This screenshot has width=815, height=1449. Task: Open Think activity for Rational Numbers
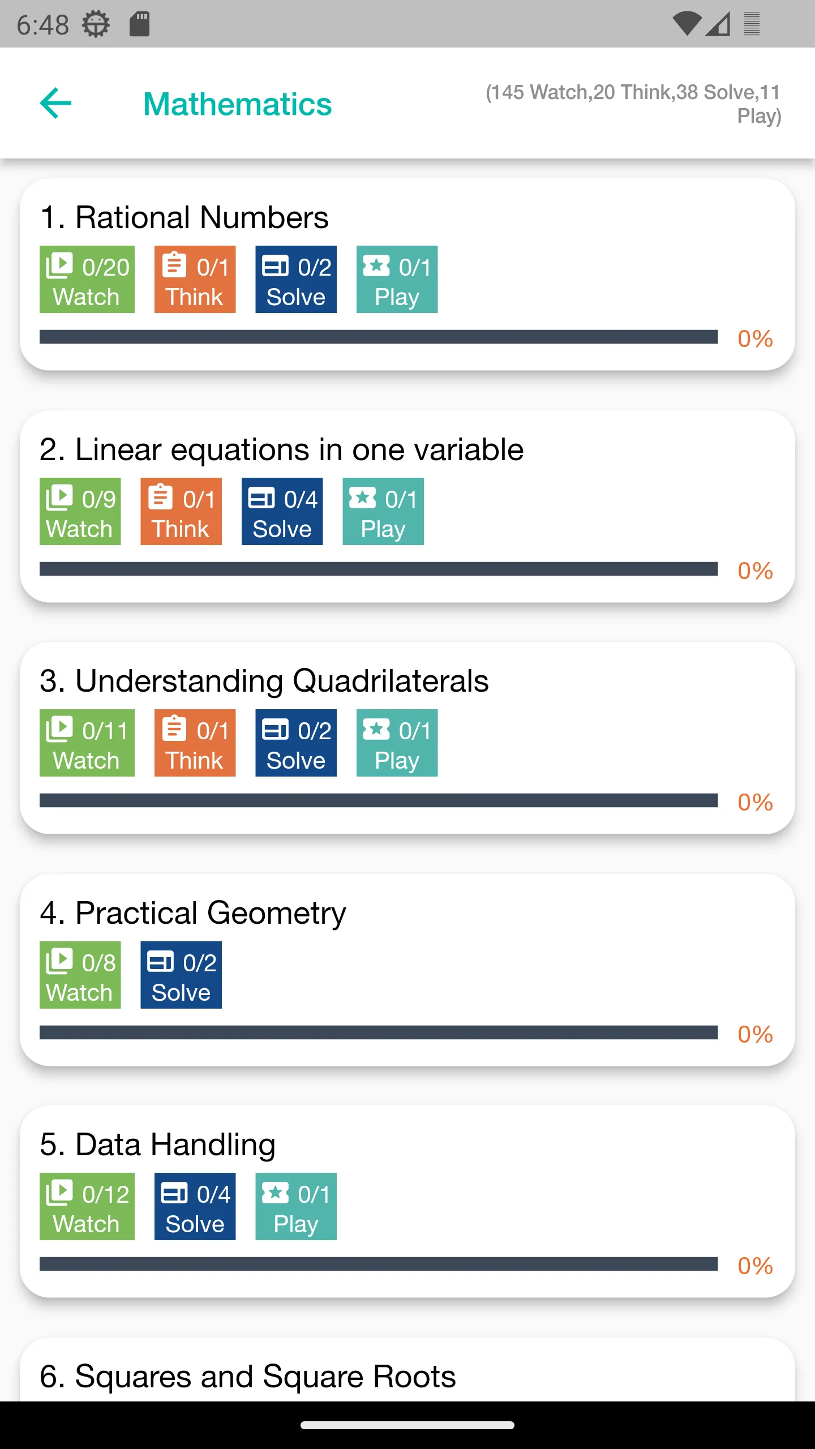pos(195,279)
